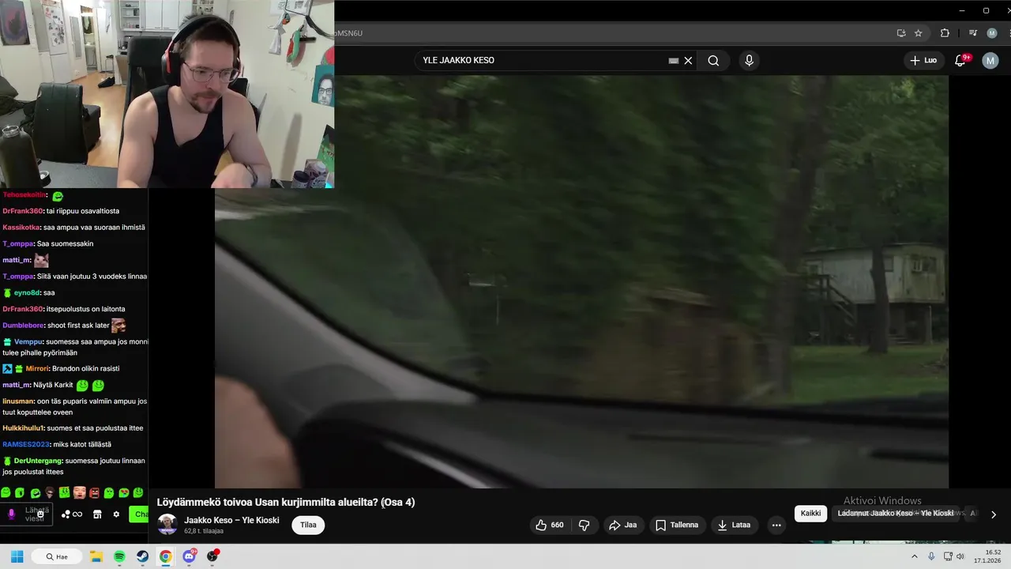Viewport: 1011px width, 569px height.
Task: Open Windows Start menu
Action: 17,556
